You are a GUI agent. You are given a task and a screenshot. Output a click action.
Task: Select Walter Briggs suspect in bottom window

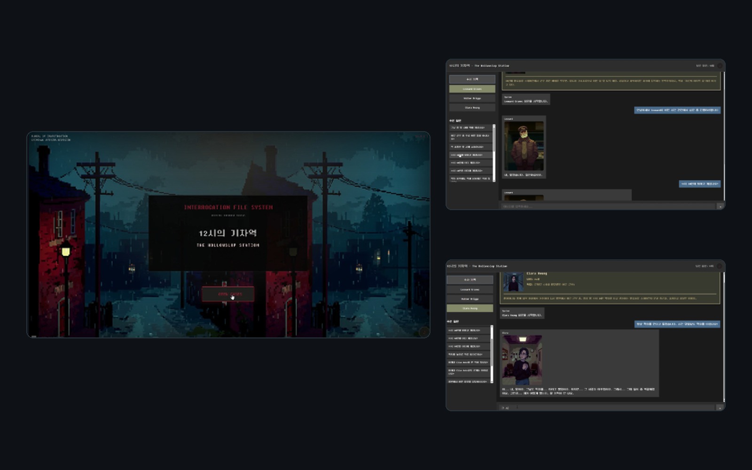coord(470,299)
